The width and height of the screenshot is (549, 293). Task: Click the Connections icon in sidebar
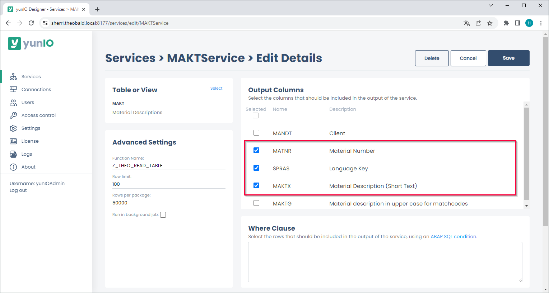(13, 89)
